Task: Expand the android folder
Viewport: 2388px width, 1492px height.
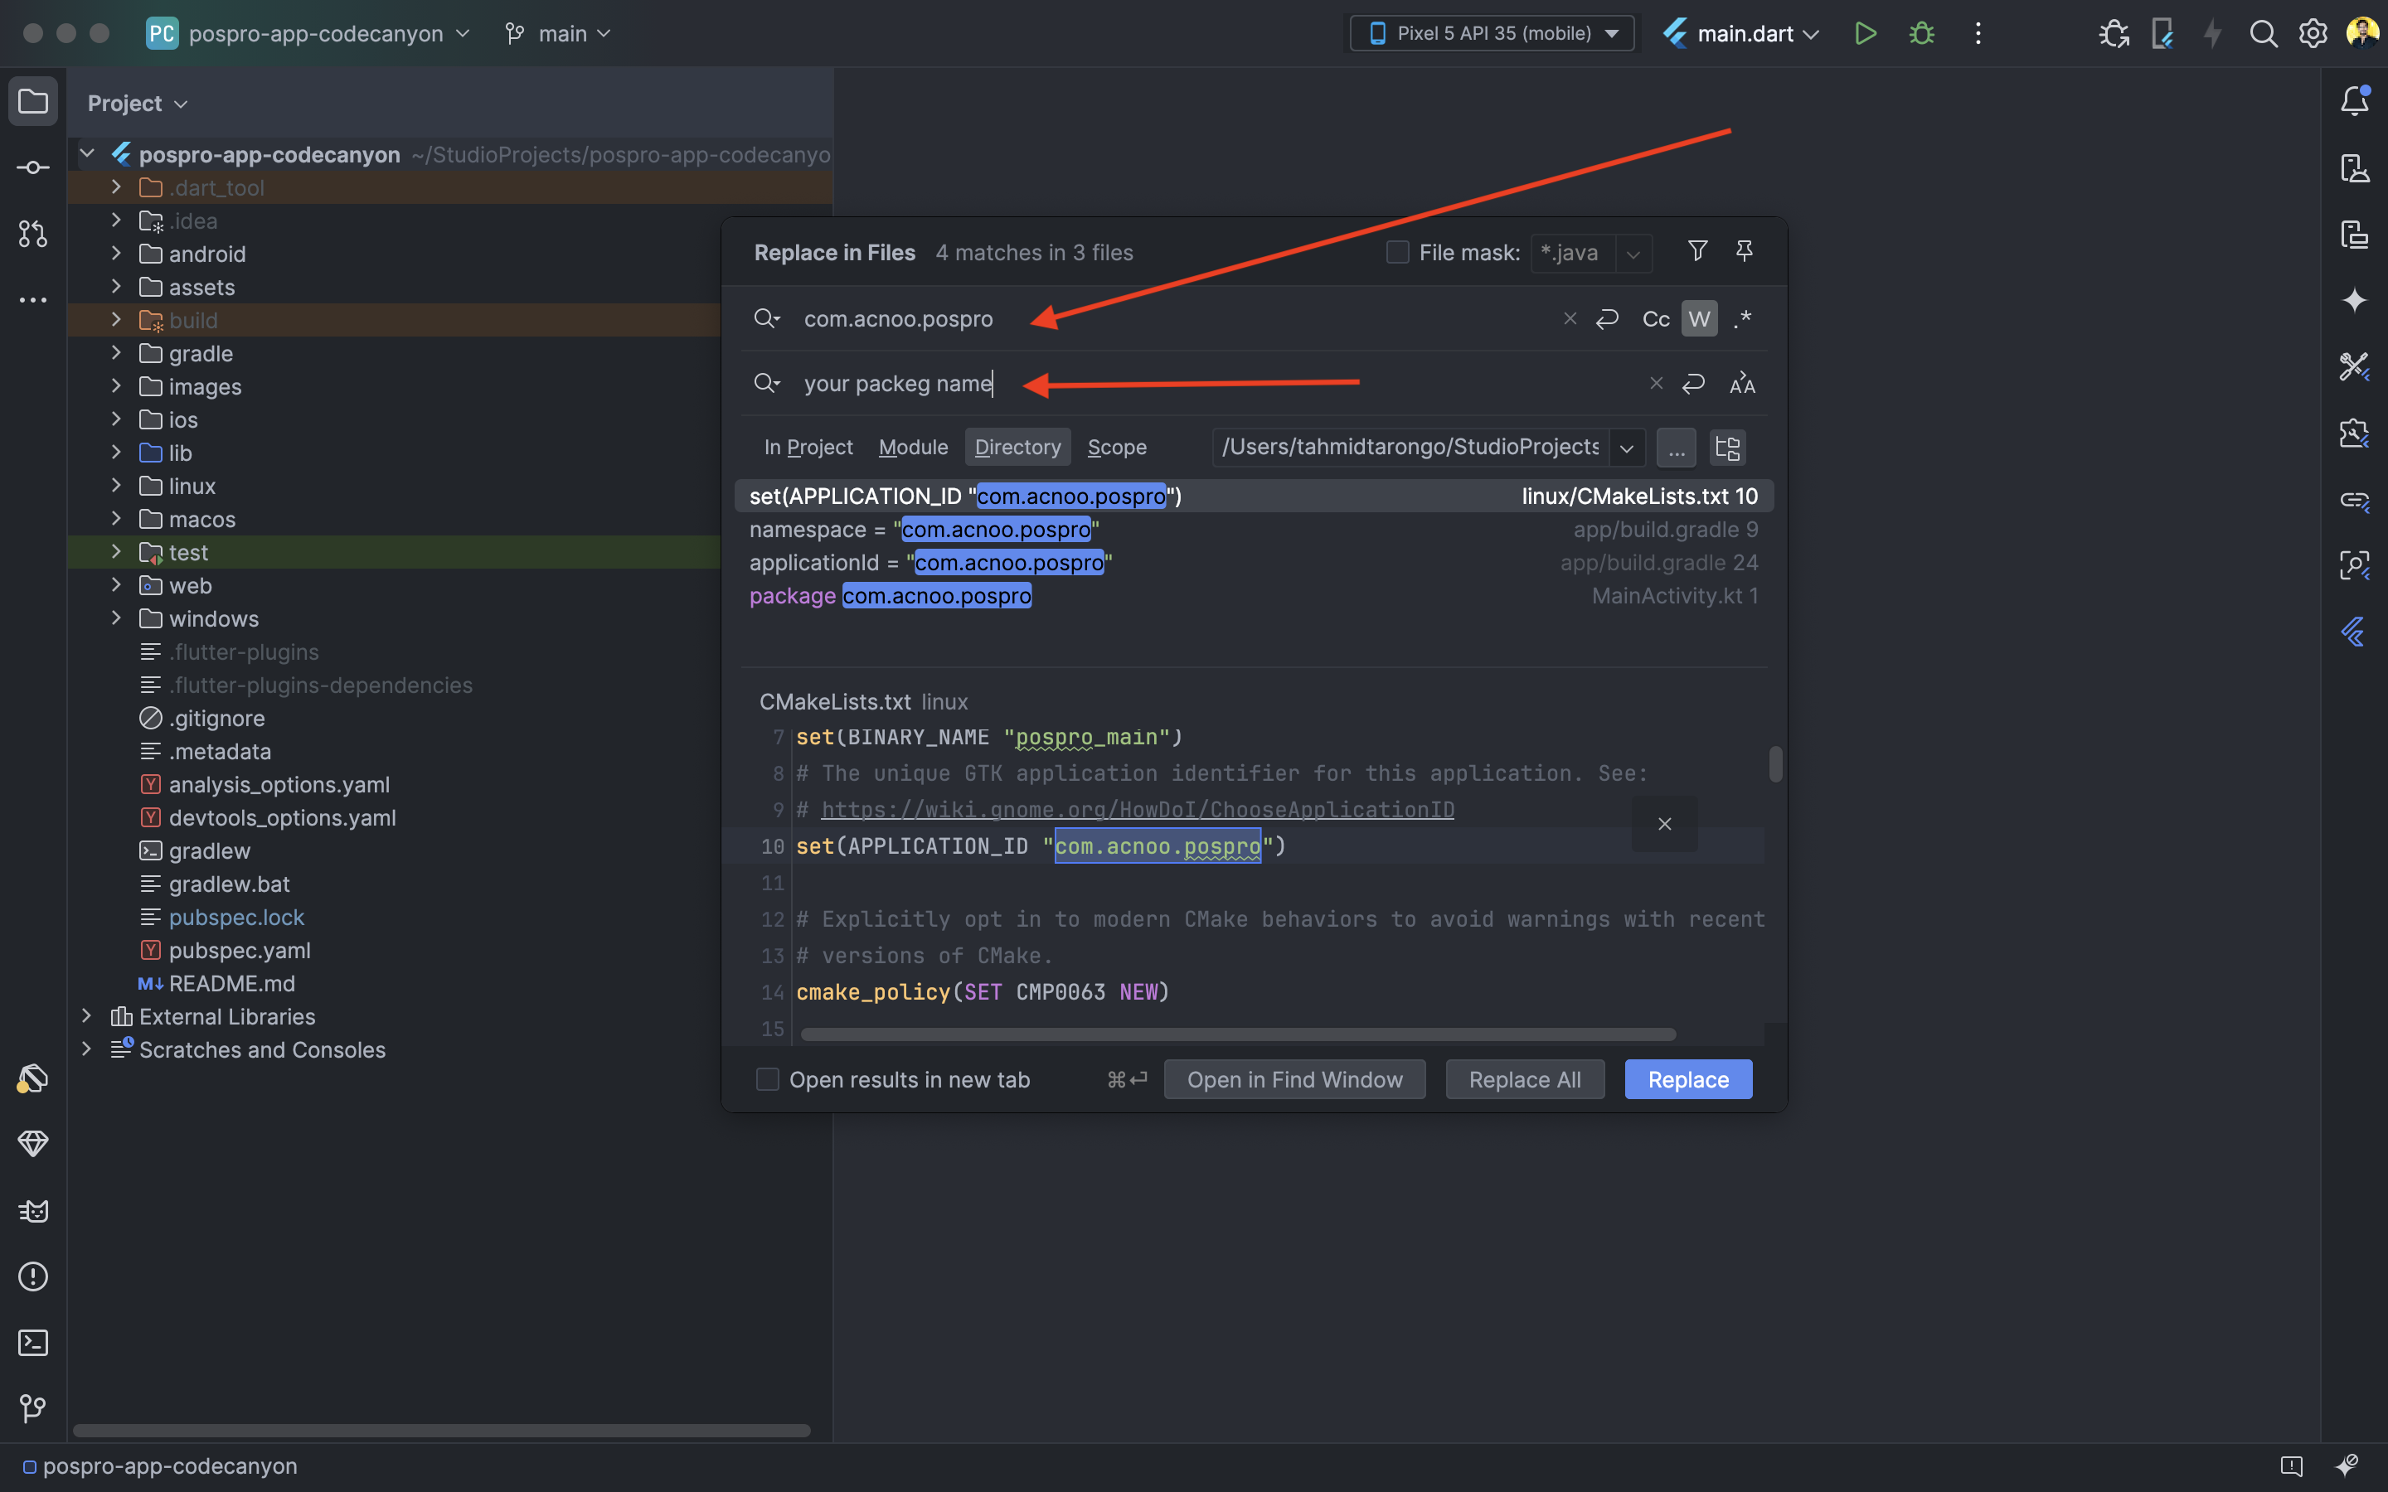Action: pyautogui.click(x=116, y=254)
